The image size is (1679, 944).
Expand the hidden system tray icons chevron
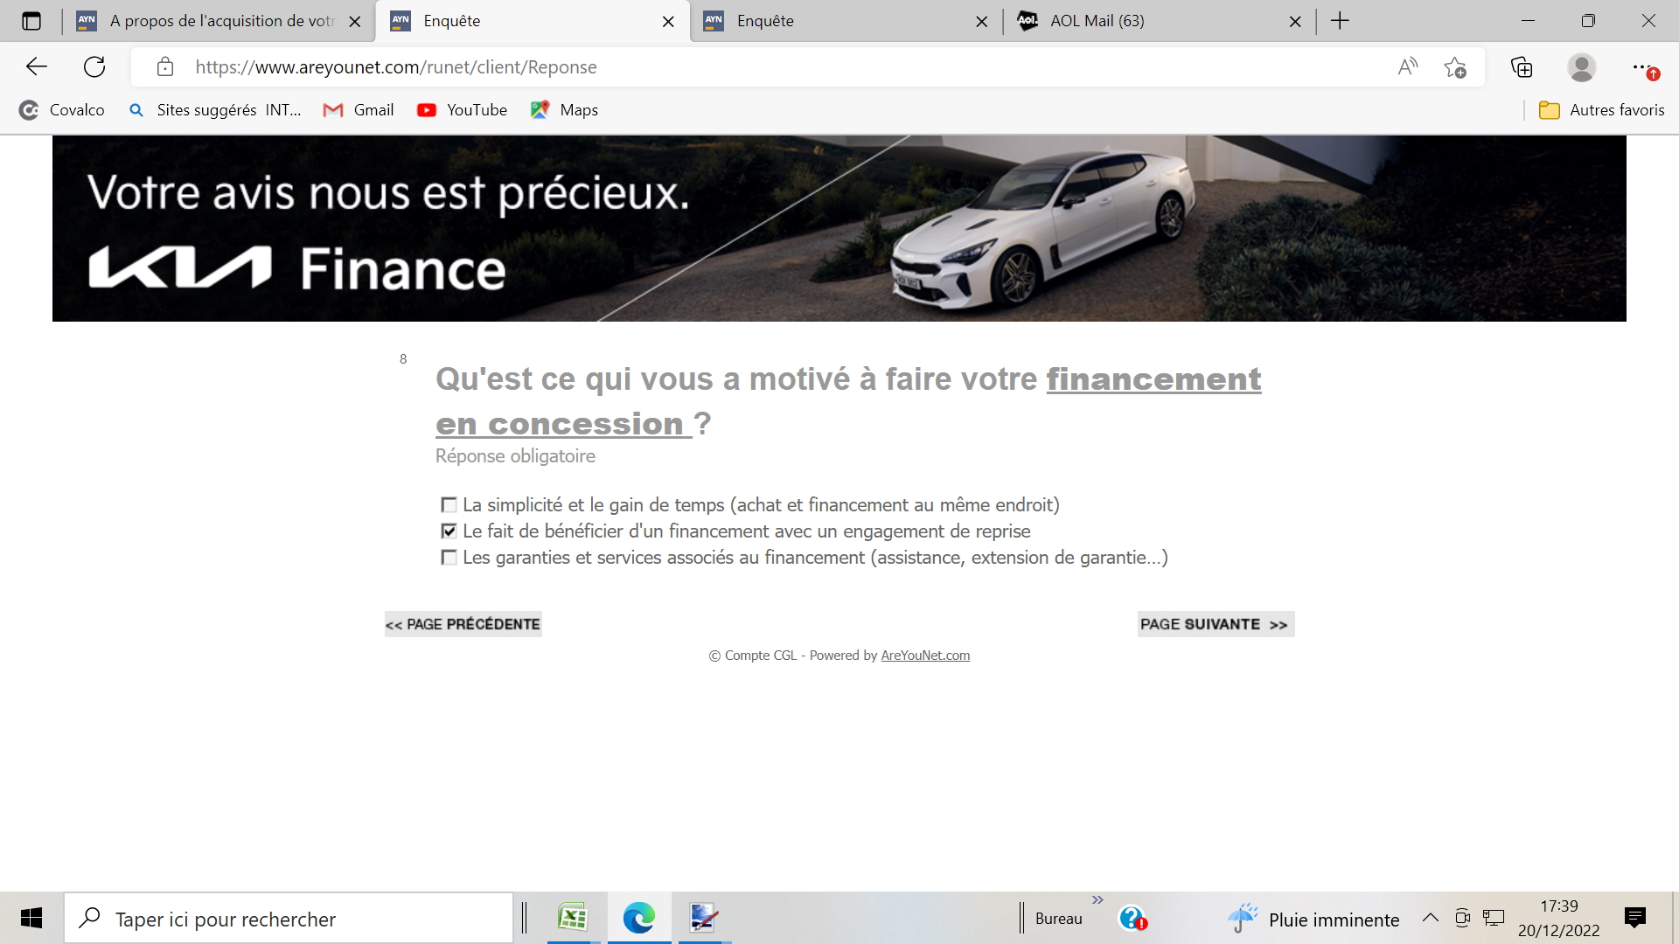pyautogui.click(x=1430, y=918)
